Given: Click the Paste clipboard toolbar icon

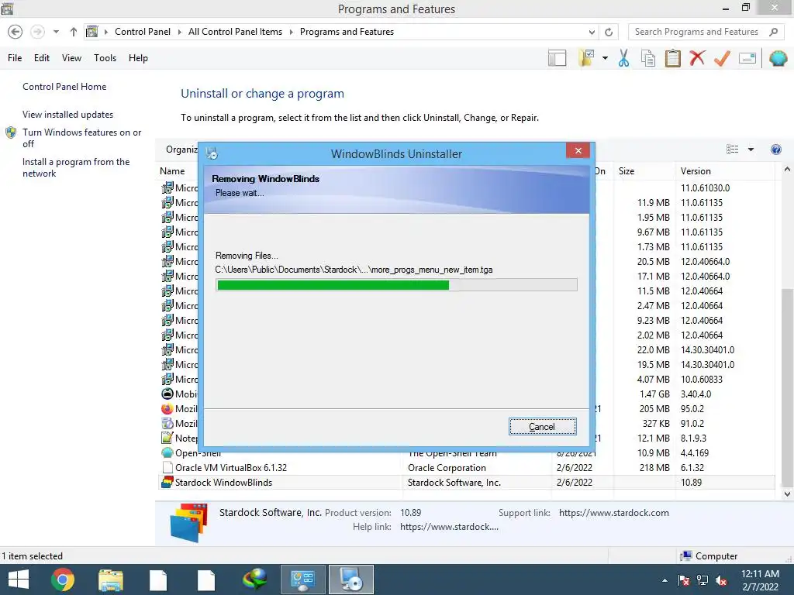Looking at the screenshot, I should tap(672, 58).
